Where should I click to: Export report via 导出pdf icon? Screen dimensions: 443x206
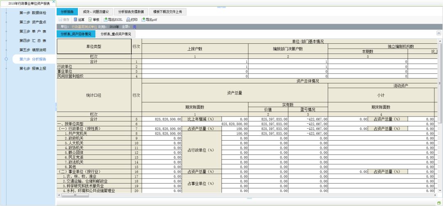149,19
